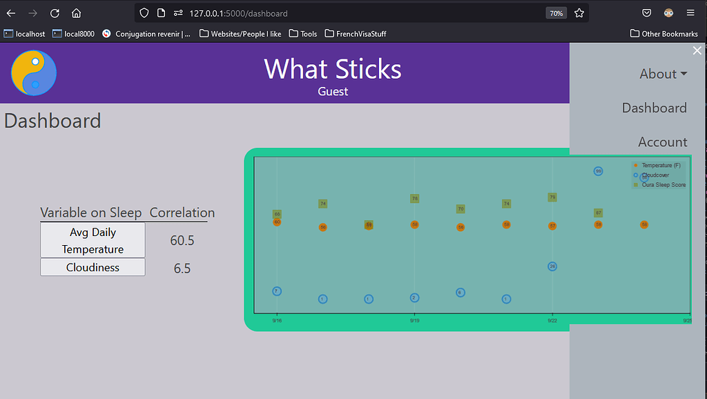The image size is (707, 399).
Task: Click the 70% zoom level indicator
Action: [x=554, y=13]
